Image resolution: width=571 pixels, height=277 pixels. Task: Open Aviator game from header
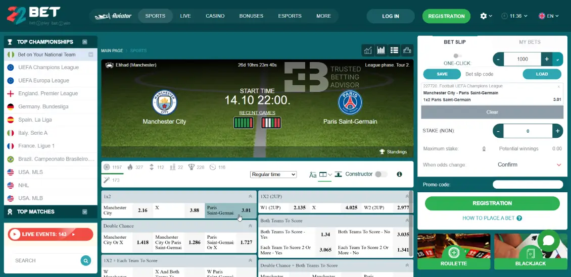tap(113, 16)
